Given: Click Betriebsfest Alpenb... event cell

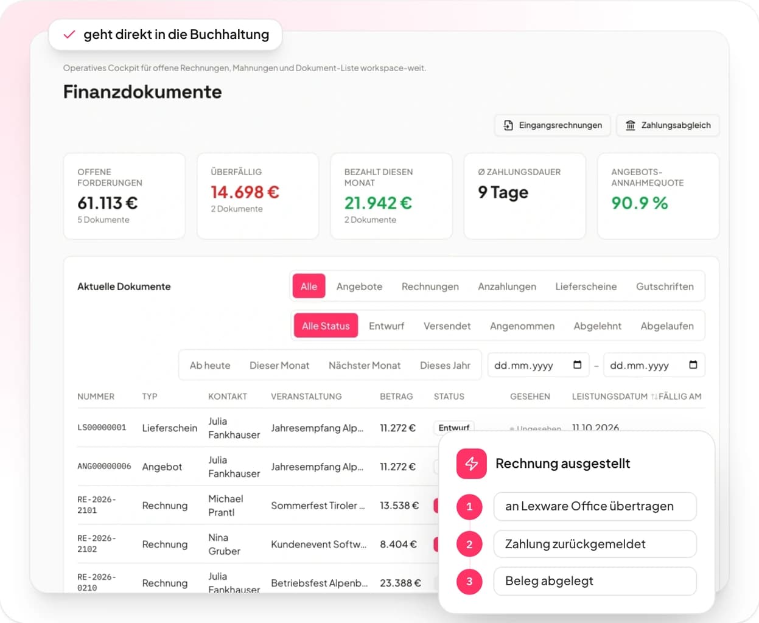Looking at the screenshot, I should [x=319, y=583].
